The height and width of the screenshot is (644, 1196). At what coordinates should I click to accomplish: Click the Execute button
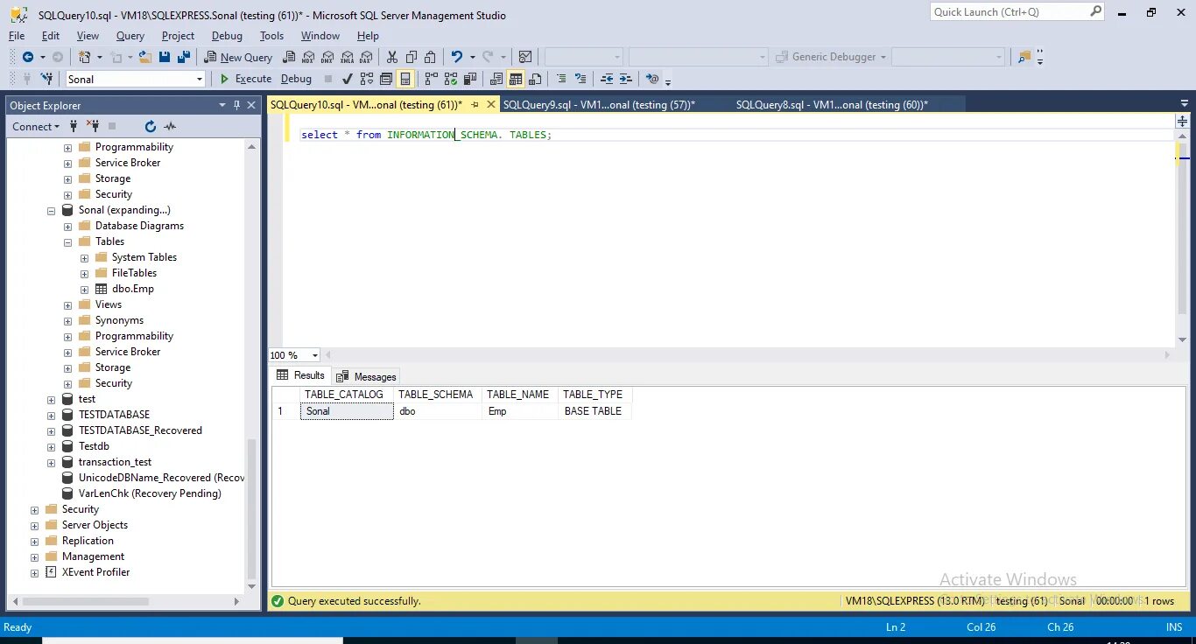click(x=245, y=79)
